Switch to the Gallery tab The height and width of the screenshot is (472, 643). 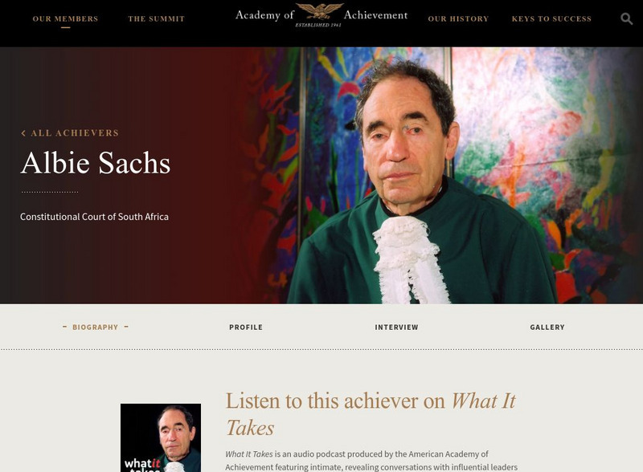pos(547,327)
